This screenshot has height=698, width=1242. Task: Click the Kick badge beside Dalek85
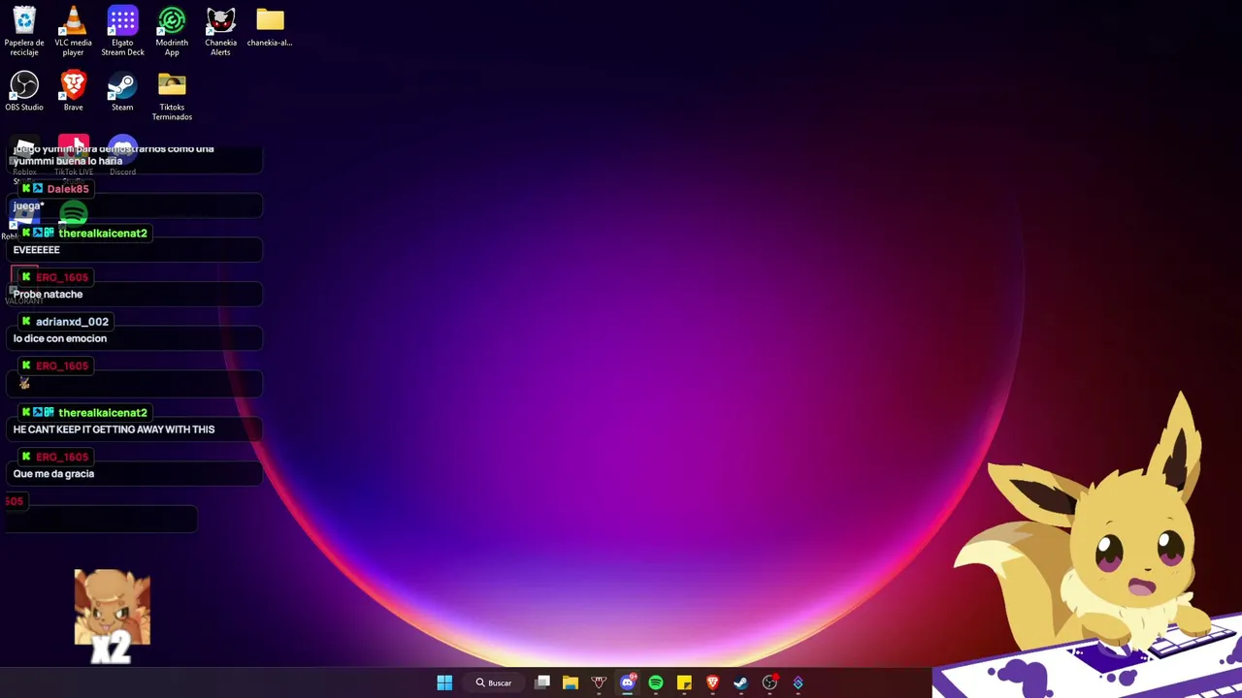point(26,188)
